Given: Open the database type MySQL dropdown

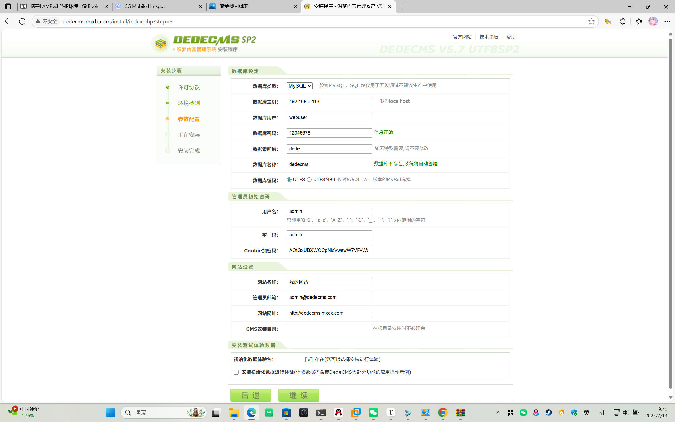Looking at the screenshot, I should click(300, 86).
